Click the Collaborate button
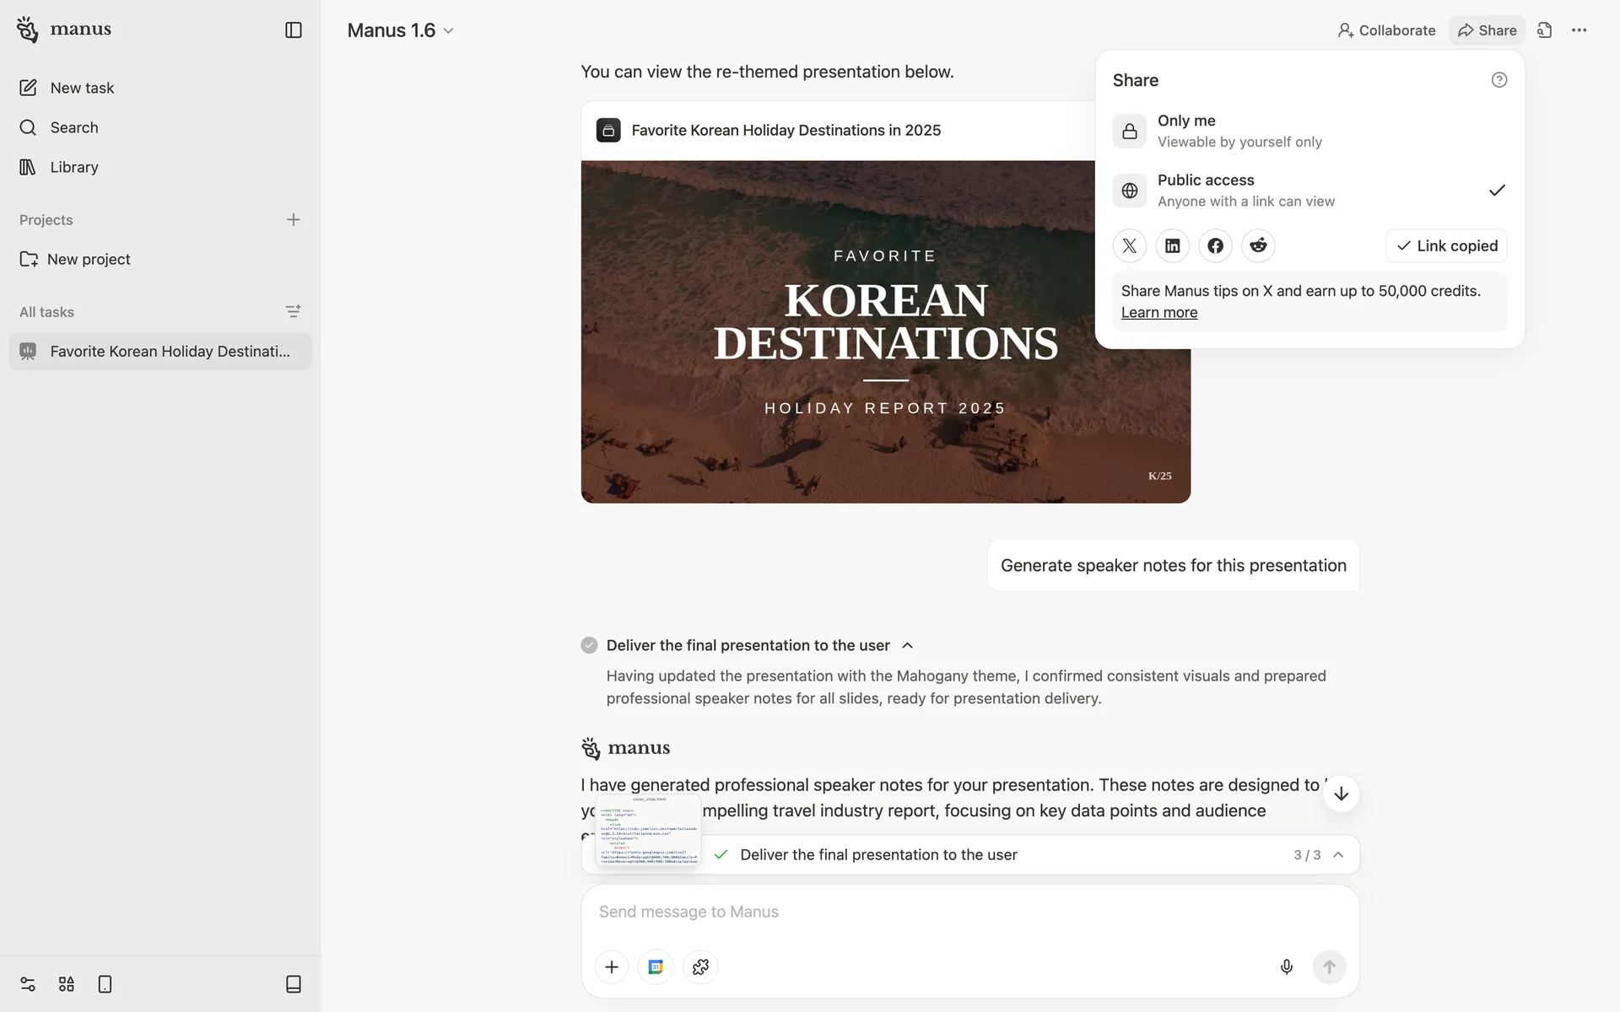Viewport: 1620px width, 1012px height. click(x=1386, y=30)
